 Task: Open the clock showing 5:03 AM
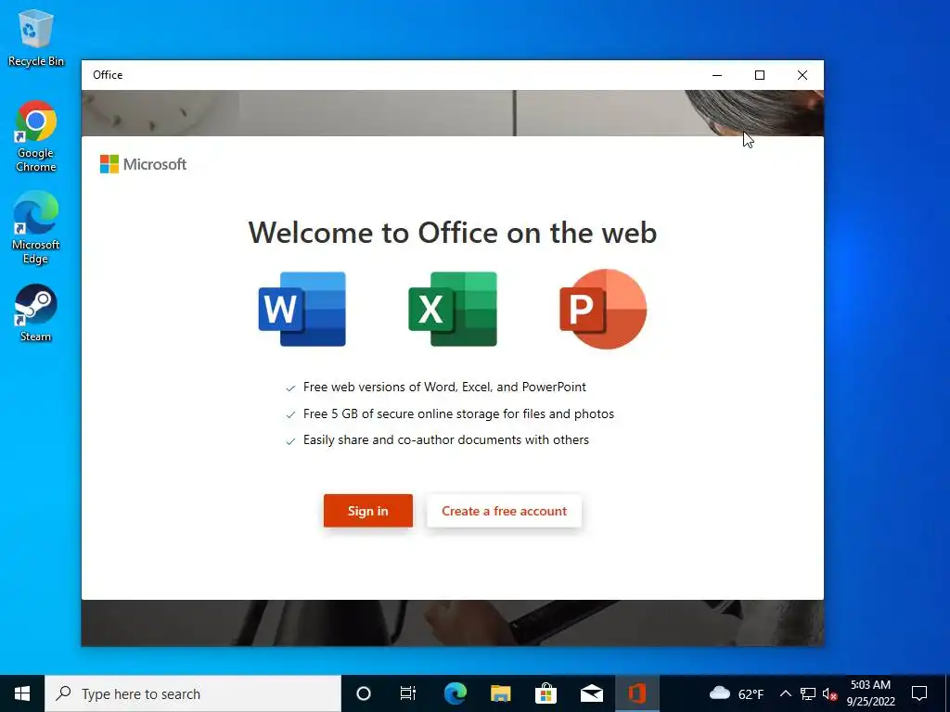pyautogui.click(x=870, y=693)
